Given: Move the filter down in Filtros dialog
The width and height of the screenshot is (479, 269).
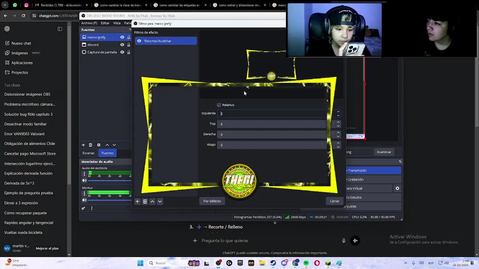Looking at the screenshot, I should coord(160,201).
